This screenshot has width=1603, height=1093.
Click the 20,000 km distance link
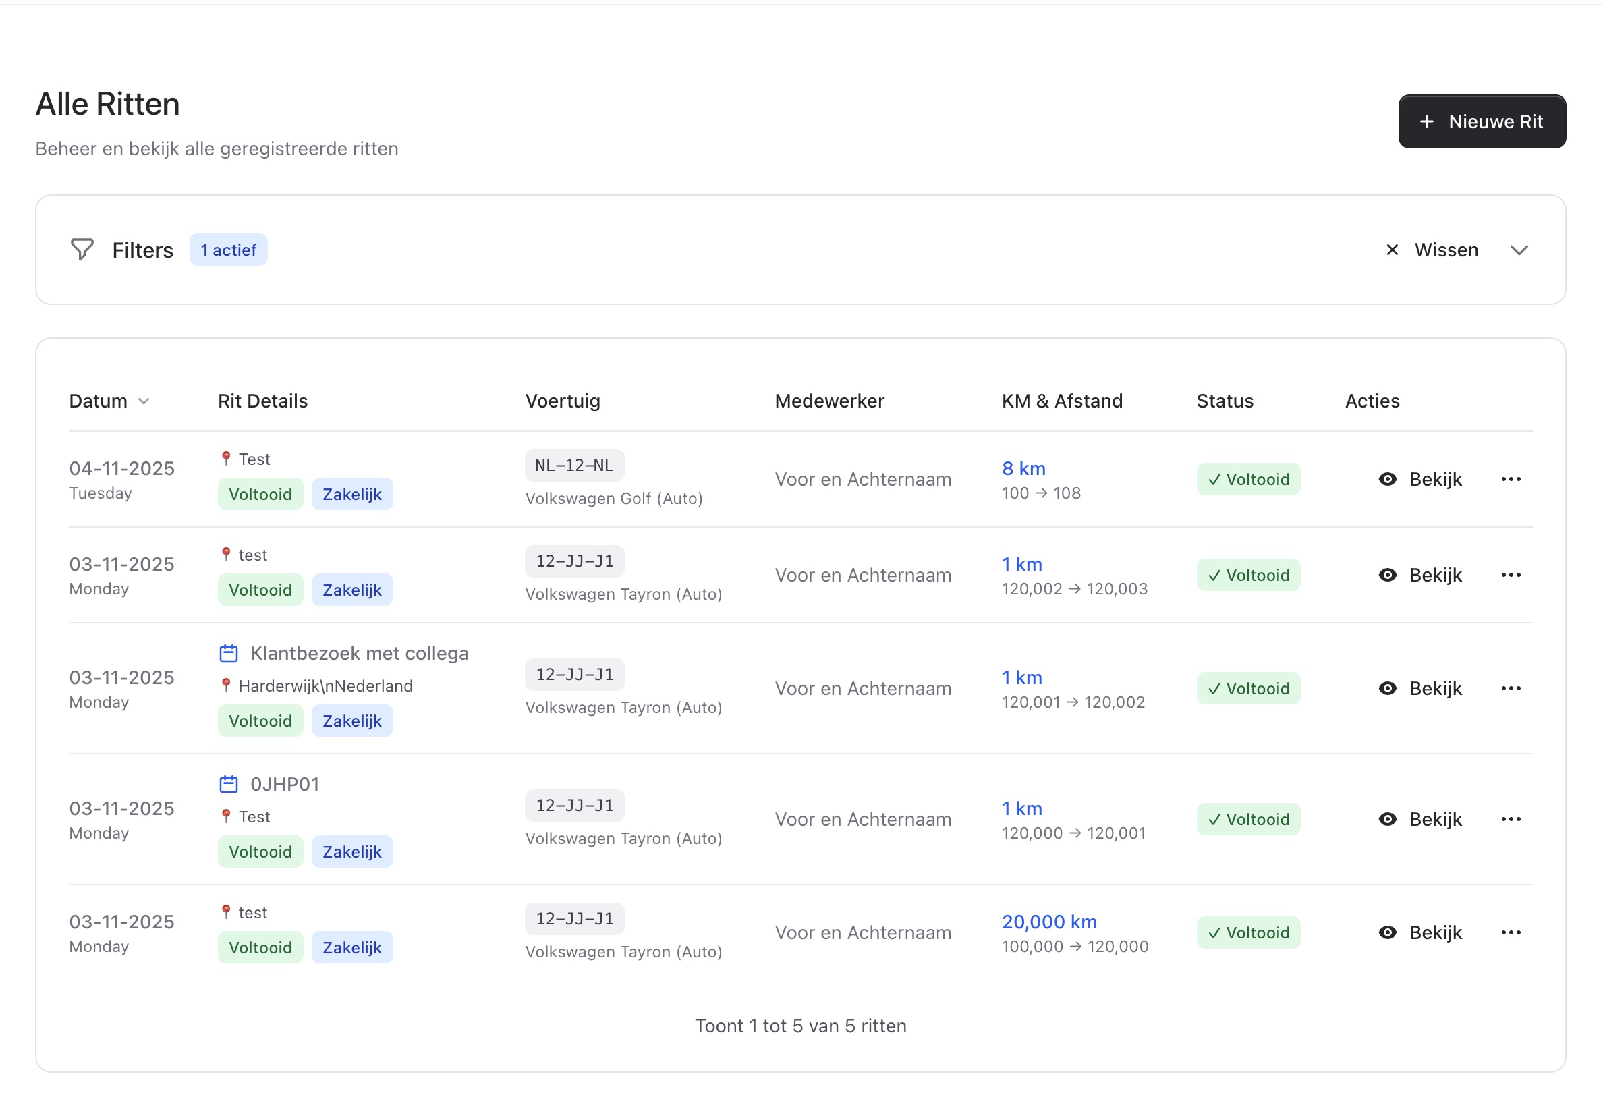(1049, 922)
